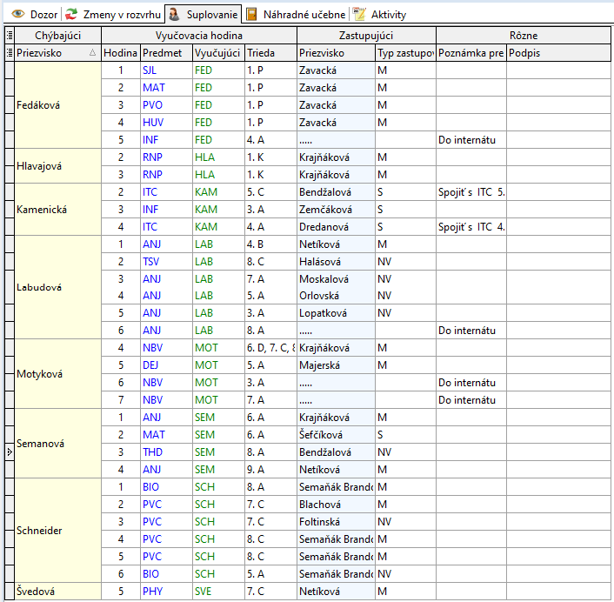Click the Hodina column header

[120, 53]
